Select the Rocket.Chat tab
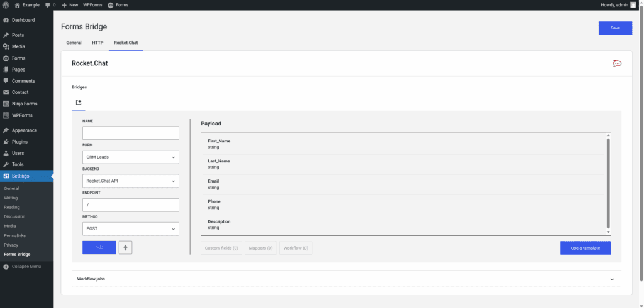This screenshot has height=308, width=644. point(126,43)
